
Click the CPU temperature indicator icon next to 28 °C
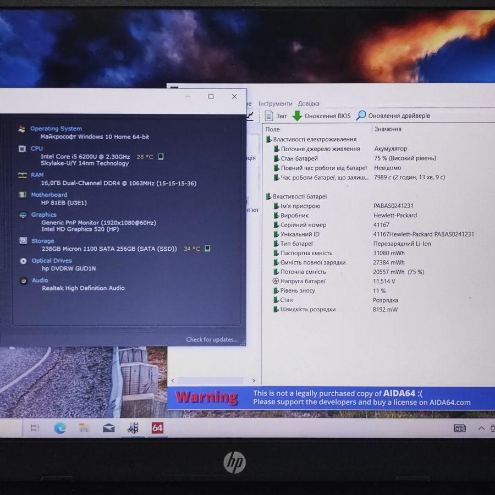(x=161, y=157)
